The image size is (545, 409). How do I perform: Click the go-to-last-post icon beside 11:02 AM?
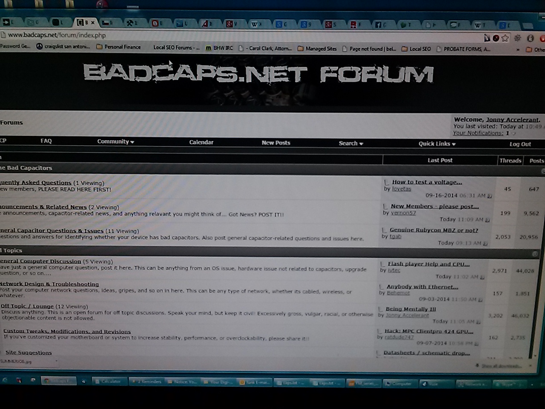pyautogui.click(x=482, y=277)
